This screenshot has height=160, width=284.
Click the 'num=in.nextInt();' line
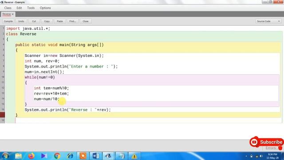coord(44,72)
